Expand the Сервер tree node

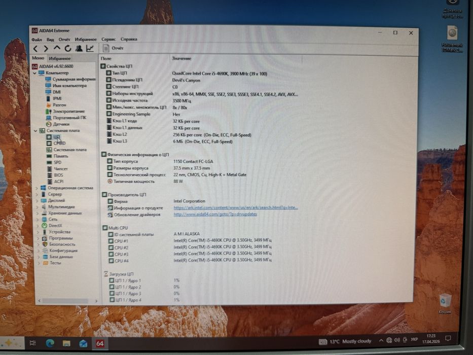pos(37,194)
